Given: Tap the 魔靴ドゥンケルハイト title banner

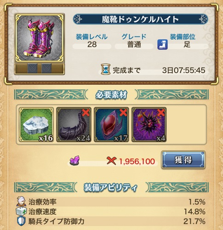Looking at the screenshot, I should tap(140, 19).
